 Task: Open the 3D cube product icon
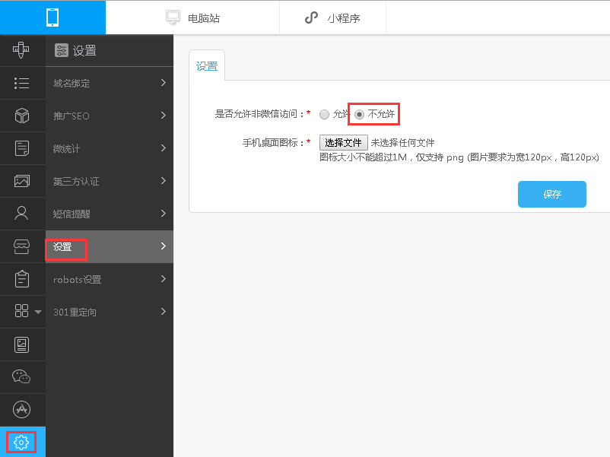click(x=22, y=116)
